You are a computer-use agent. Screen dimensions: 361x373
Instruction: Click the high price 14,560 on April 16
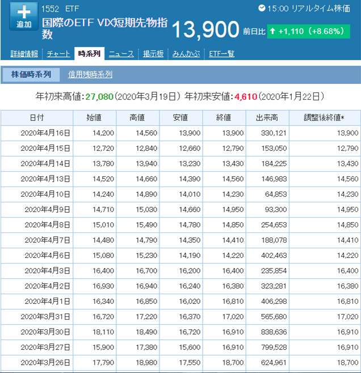(x=146, y=133)
